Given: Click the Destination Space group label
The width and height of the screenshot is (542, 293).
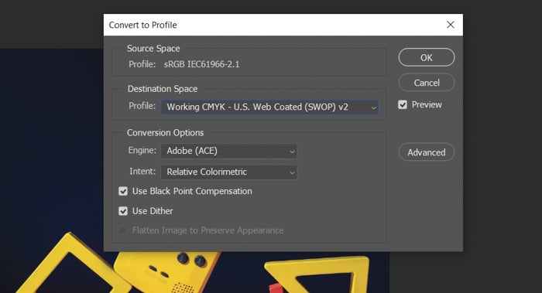Looking at the screenshot, I should pyautogui.click(x=163, y=89).
